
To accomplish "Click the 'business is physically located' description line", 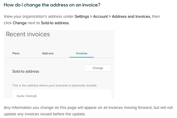I will point(55,85).
